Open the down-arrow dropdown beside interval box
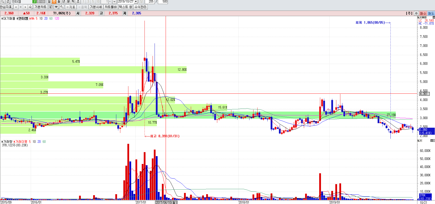The width and height of the screenshot is (435, 204). click(x=114, y=2)
